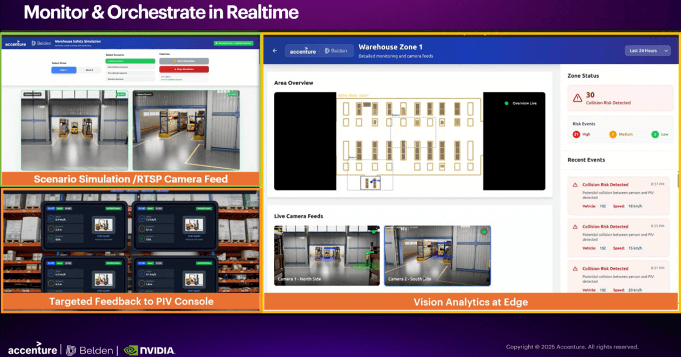
Task: Click the red High risk events badge
Action: click(x=576, y=134)
